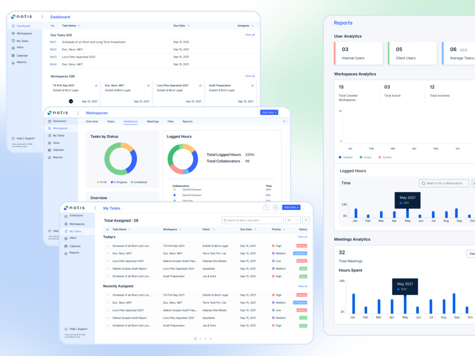
Task: Open Reports in My Tasks window sidebar
Action: click(74, 253)
